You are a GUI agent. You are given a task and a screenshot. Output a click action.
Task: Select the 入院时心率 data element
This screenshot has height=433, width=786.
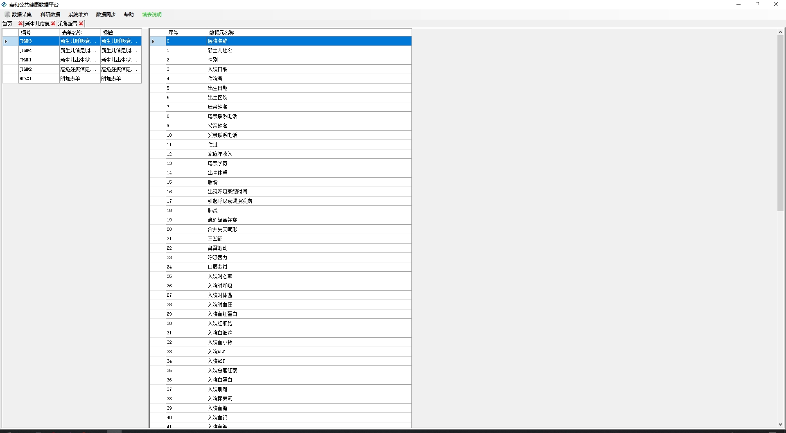[x=309, y=276]
